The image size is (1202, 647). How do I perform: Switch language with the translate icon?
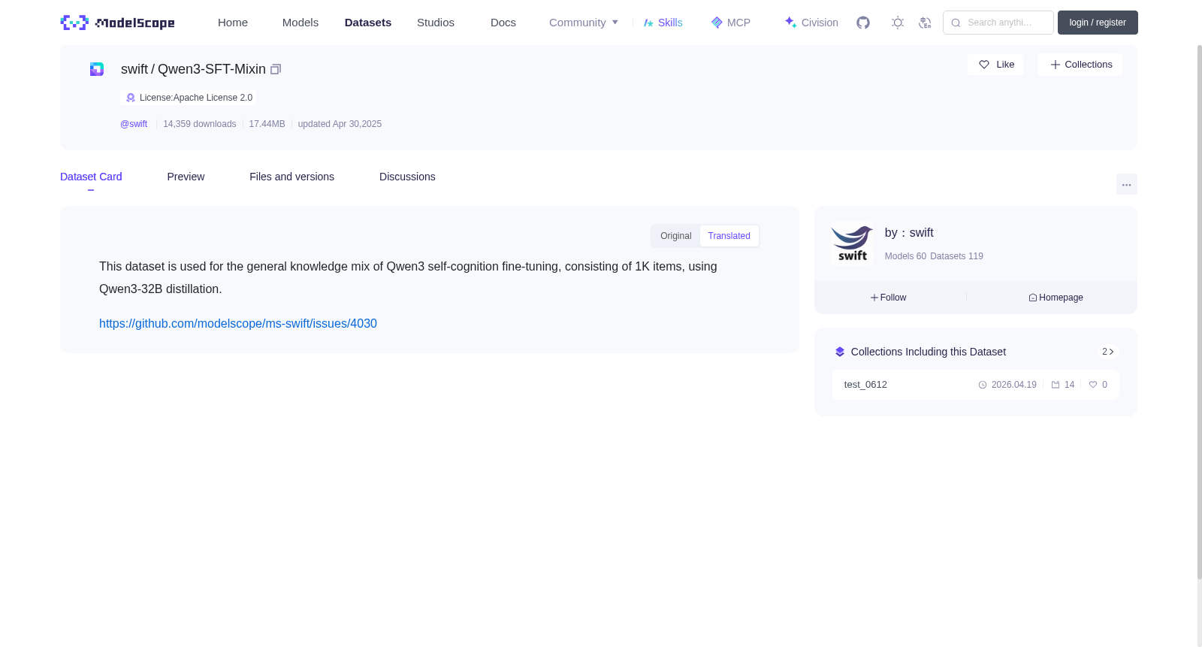tap(925, 23)
